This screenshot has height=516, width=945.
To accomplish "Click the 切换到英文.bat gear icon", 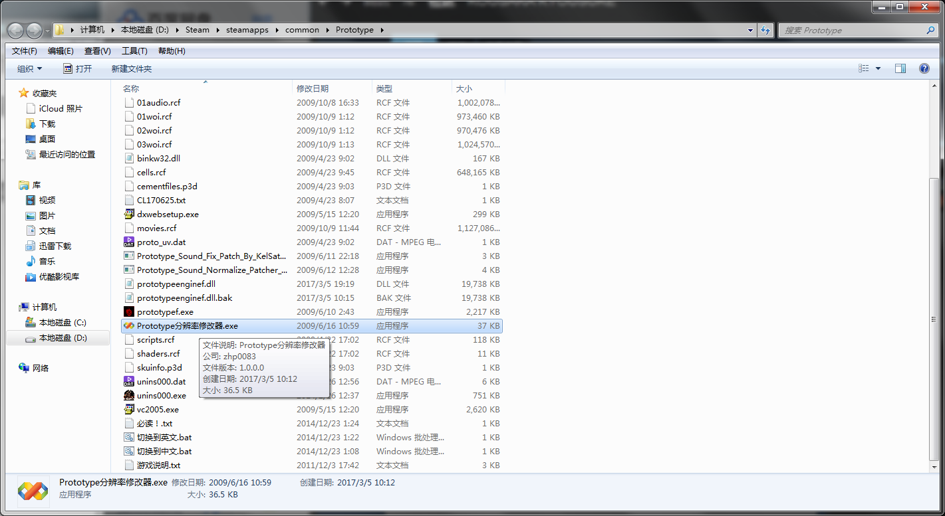I will tap(129, 438).
